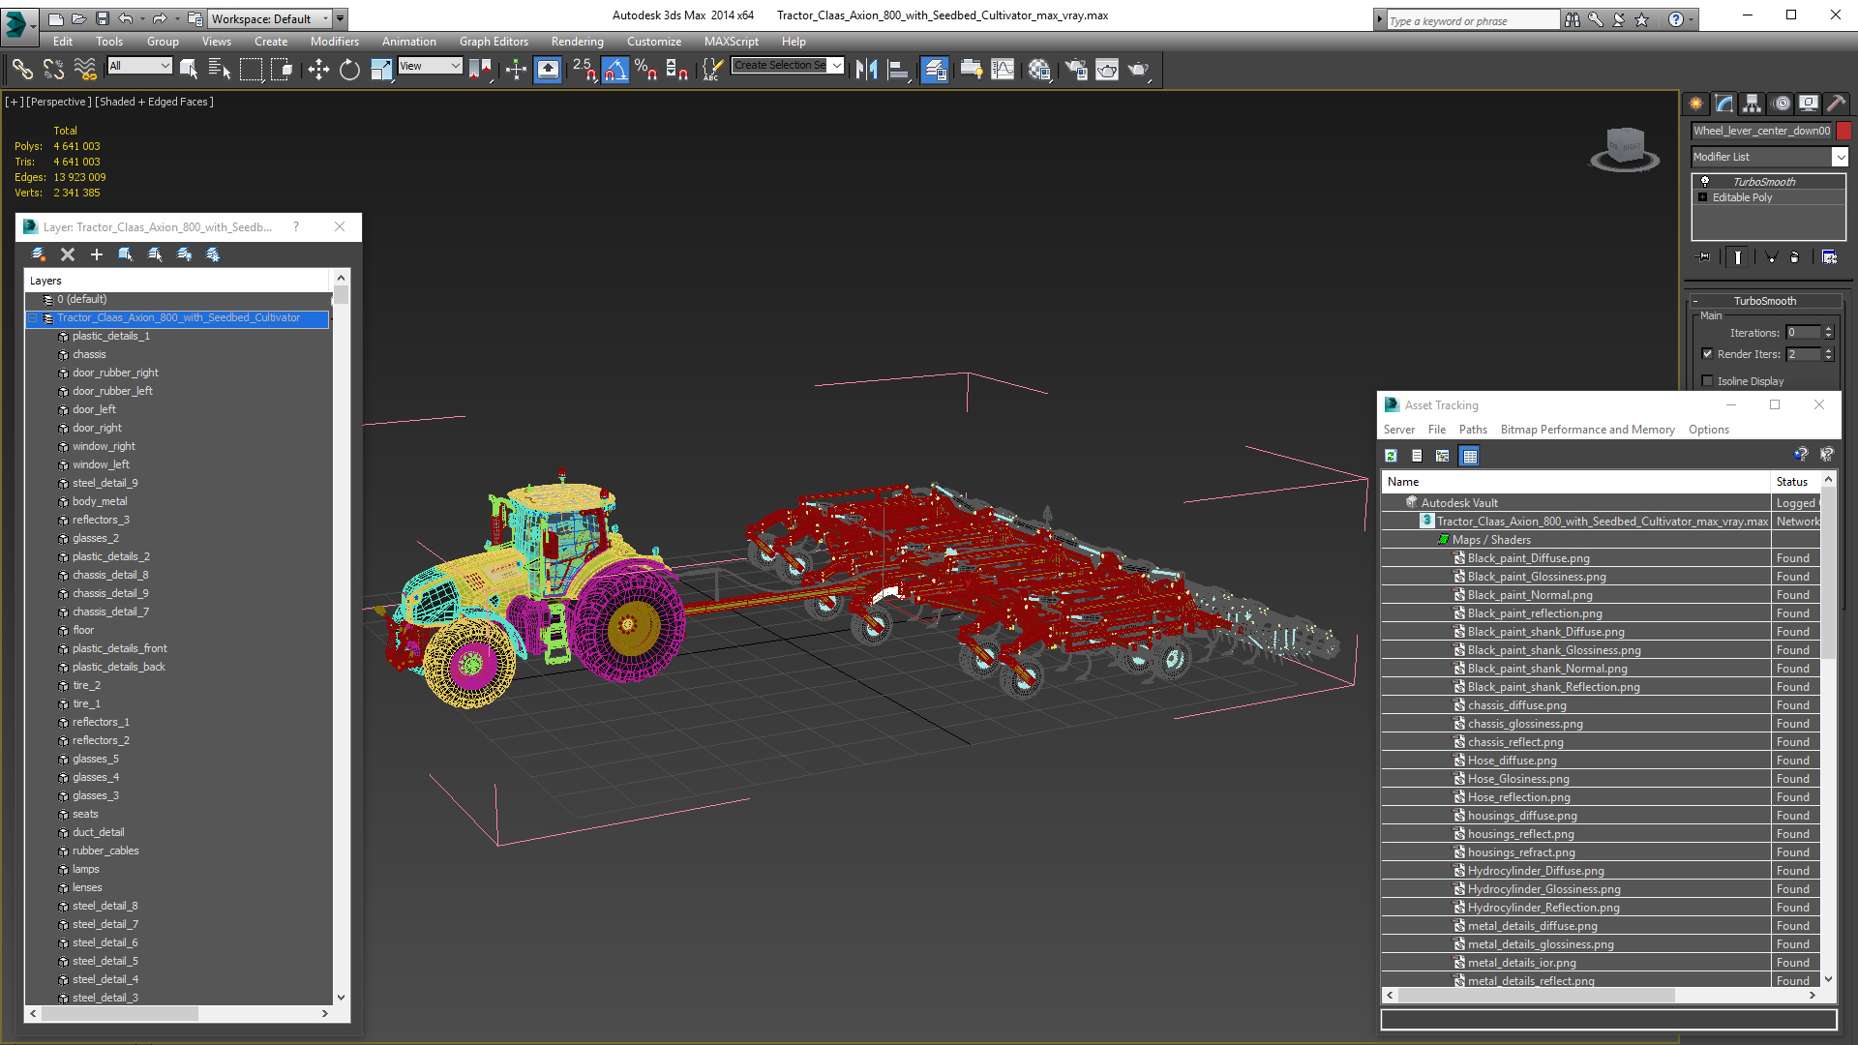Screen dimensions: 1858x1045
Task: Collapse the Tractor_Claas_Axion layer tree
Action: (x=33, y=317)
